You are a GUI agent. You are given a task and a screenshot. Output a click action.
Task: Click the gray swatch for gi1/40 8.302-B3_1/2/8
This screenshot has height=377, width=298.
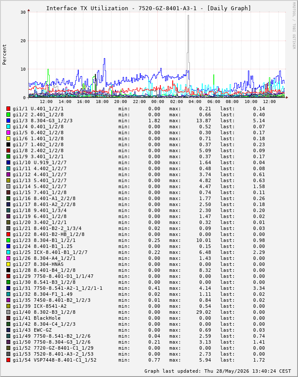[9, 312]
